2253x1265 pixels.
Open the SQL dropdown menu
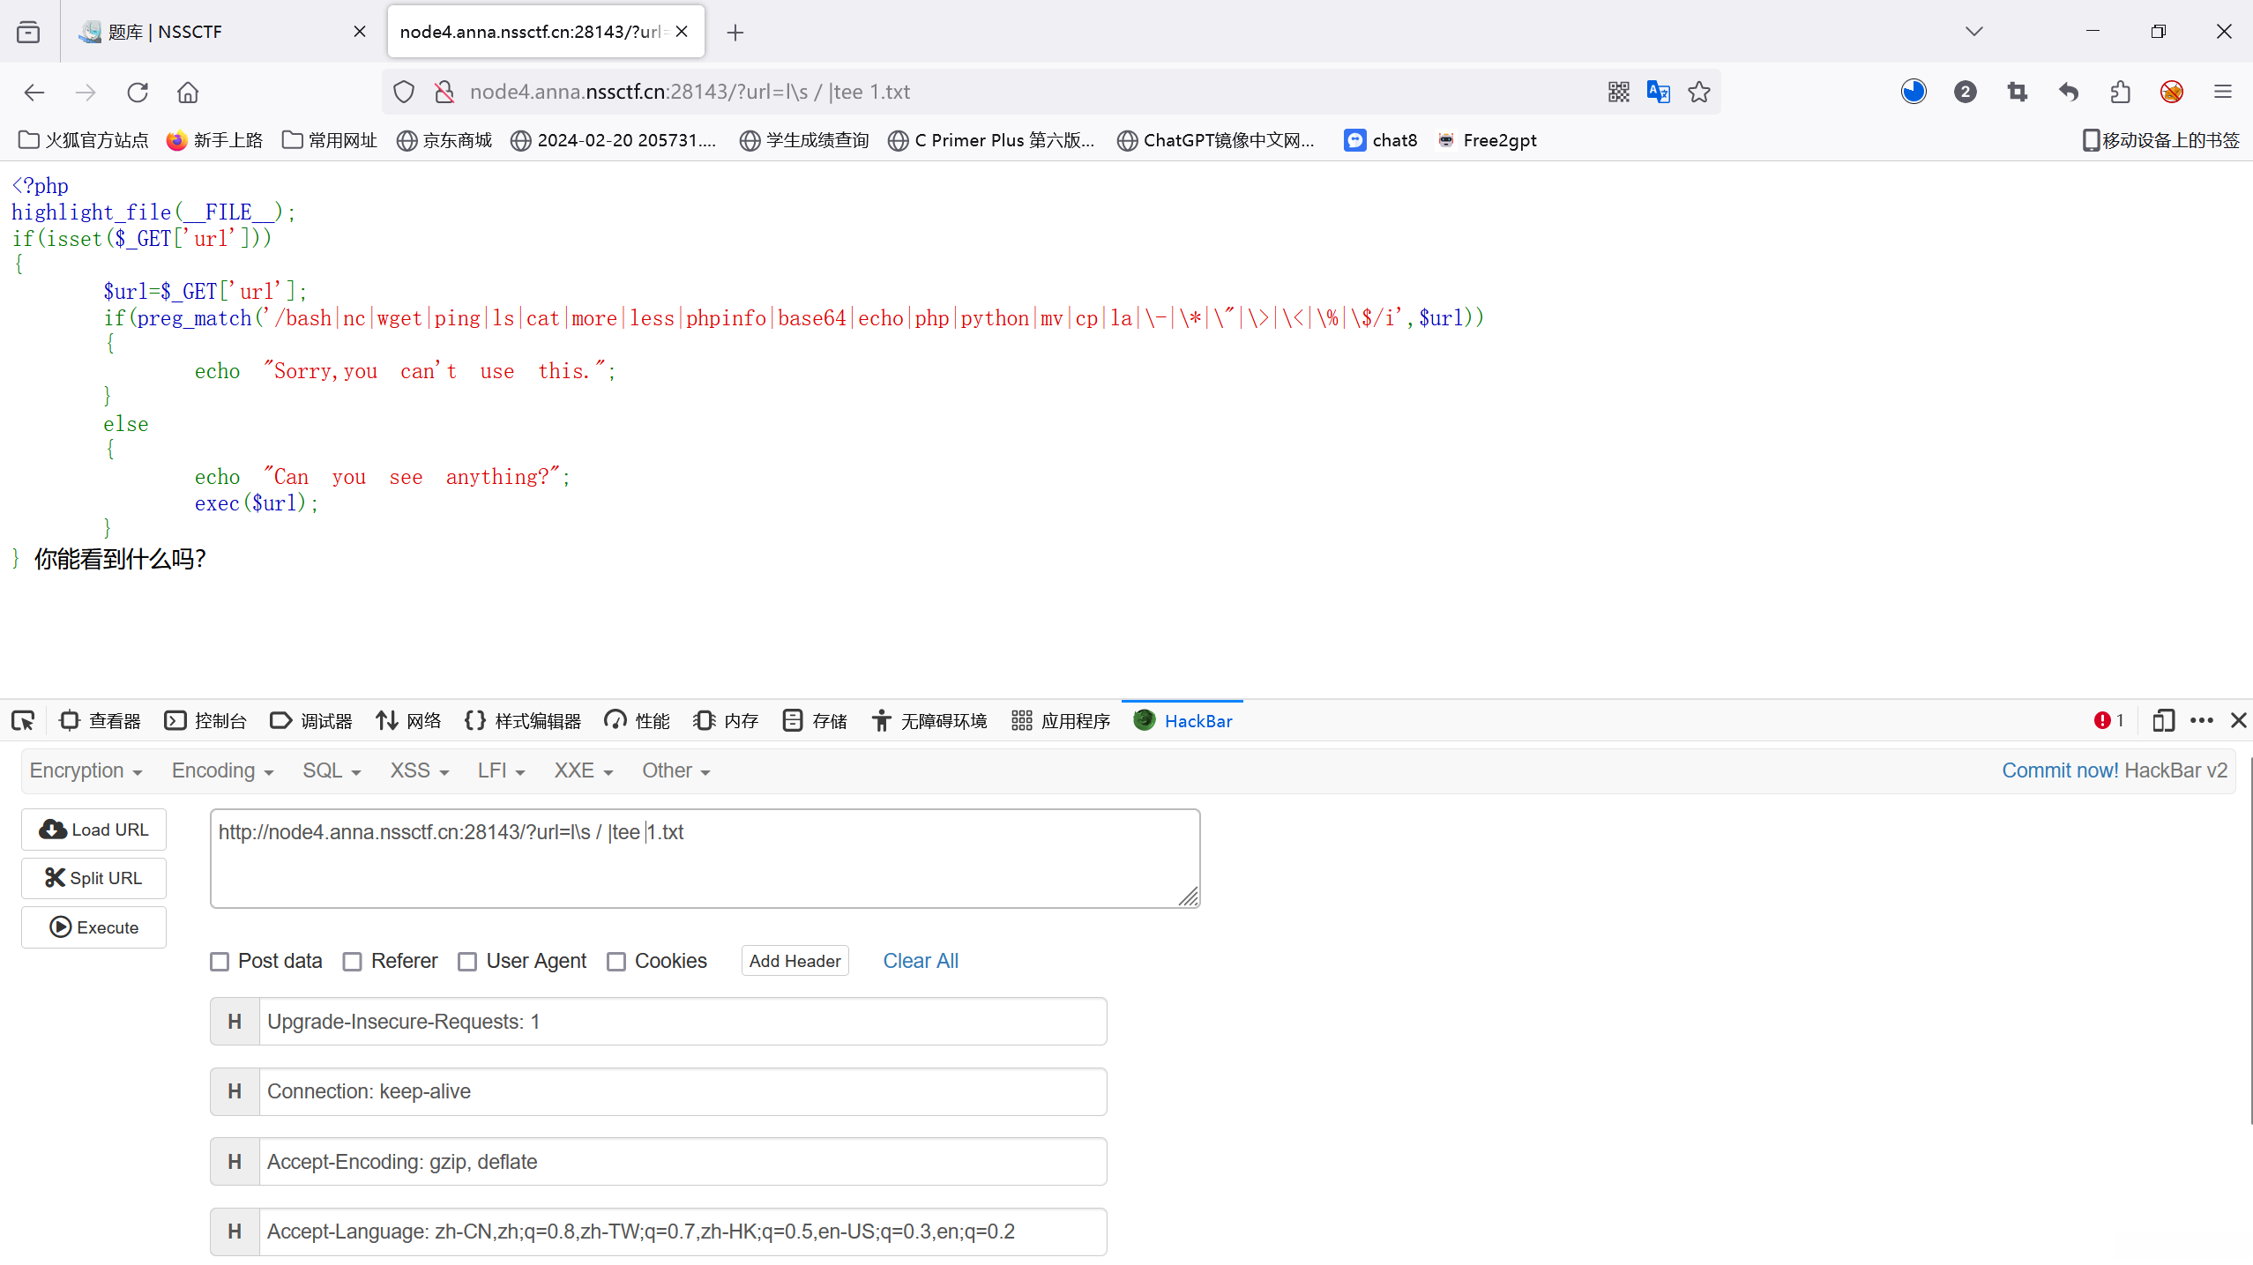tap(332, 770)
